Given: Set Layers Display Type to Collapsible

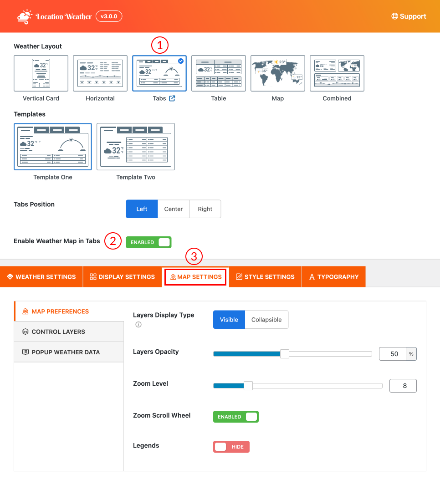Looking at the screenshot, I should (x=266, y=319).
